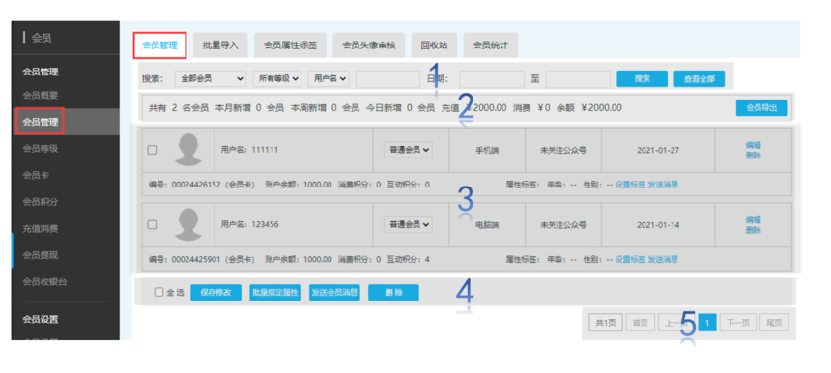Open 会员收银台 sidebar item
The width and height of the screenshot is (831, 373).
44,282
